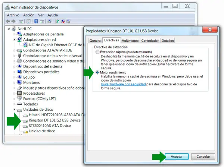The image size is (224, 167).
Task: Click the Controladoras de sonido speaker icon
Action: [19, 61]
